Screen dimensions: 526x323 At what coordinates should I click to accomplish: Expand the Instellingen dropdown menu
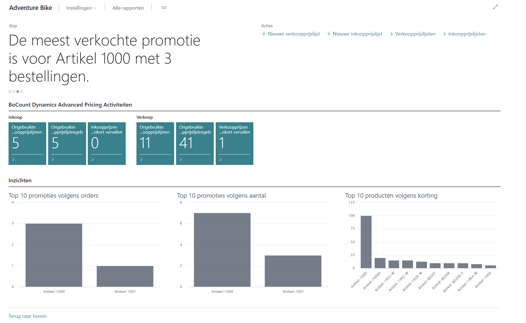(81, 8)
